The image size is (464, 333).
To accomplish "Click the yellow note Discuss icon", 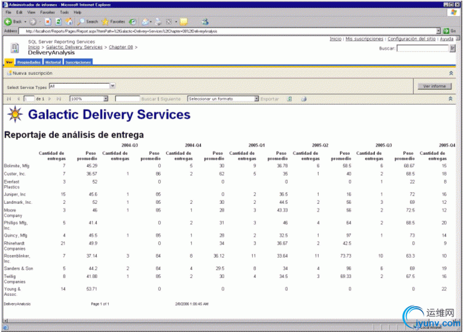I will 184,22.
